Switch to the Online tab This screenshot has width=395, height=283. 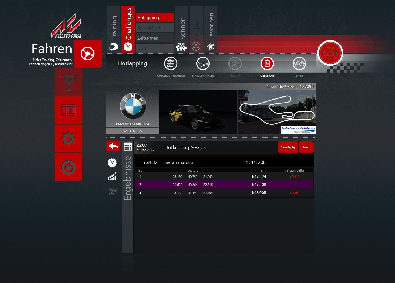[x=196, y=29]
